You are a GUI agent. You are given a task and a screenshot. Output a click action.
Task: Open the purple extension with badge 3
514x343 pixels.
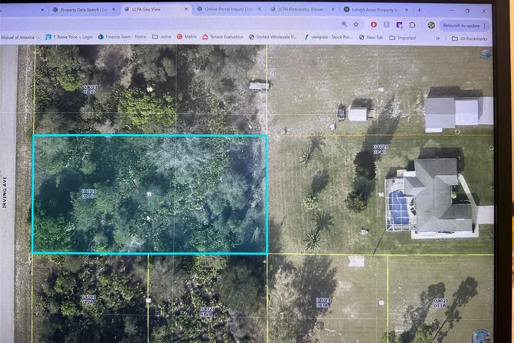400,25
